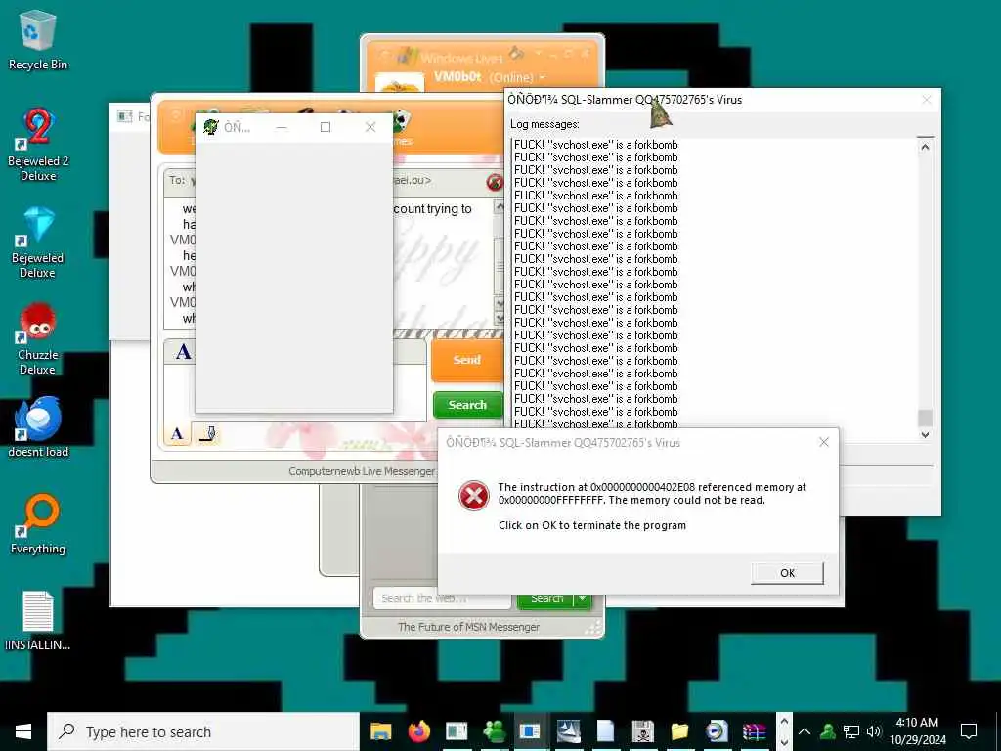Click the green Messenger tray icon
The image size is (1001, 751).
(x=828, y=731)
